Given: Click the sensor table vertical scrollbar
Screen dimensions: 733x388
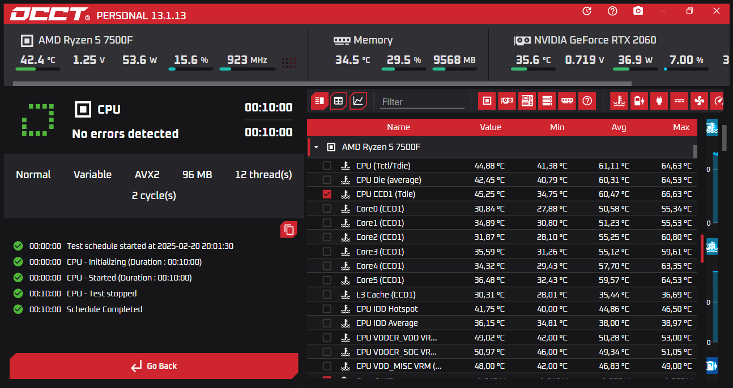Looking at the screenshot, I should [x=695, y=151].
